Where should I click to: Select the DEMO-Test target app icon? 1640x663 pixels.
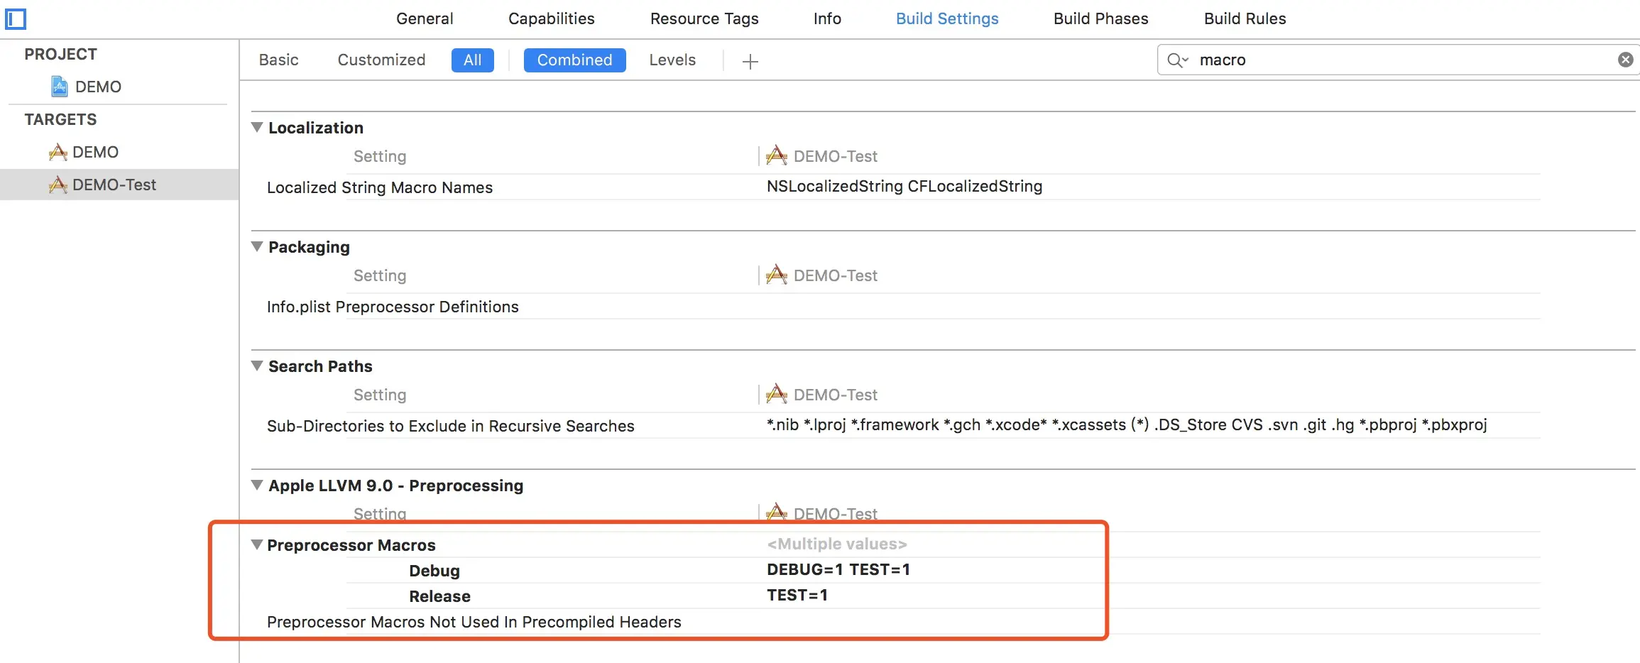[x=58, y=185]
